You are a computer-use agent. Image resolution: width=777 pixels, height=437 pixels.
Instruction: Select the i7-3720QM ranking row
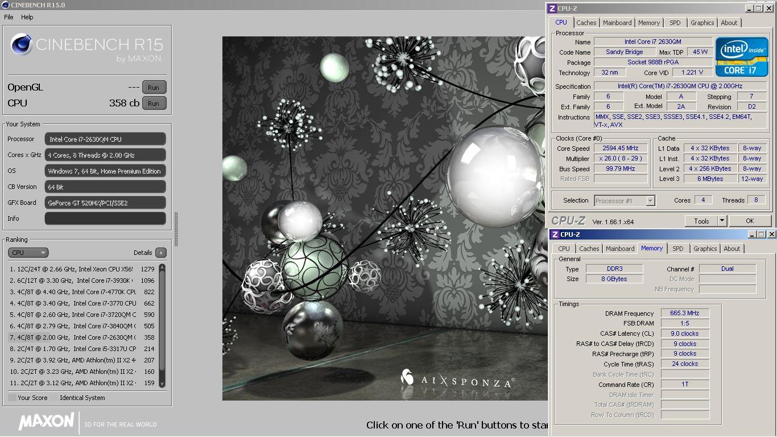click(x=82, y=315)
